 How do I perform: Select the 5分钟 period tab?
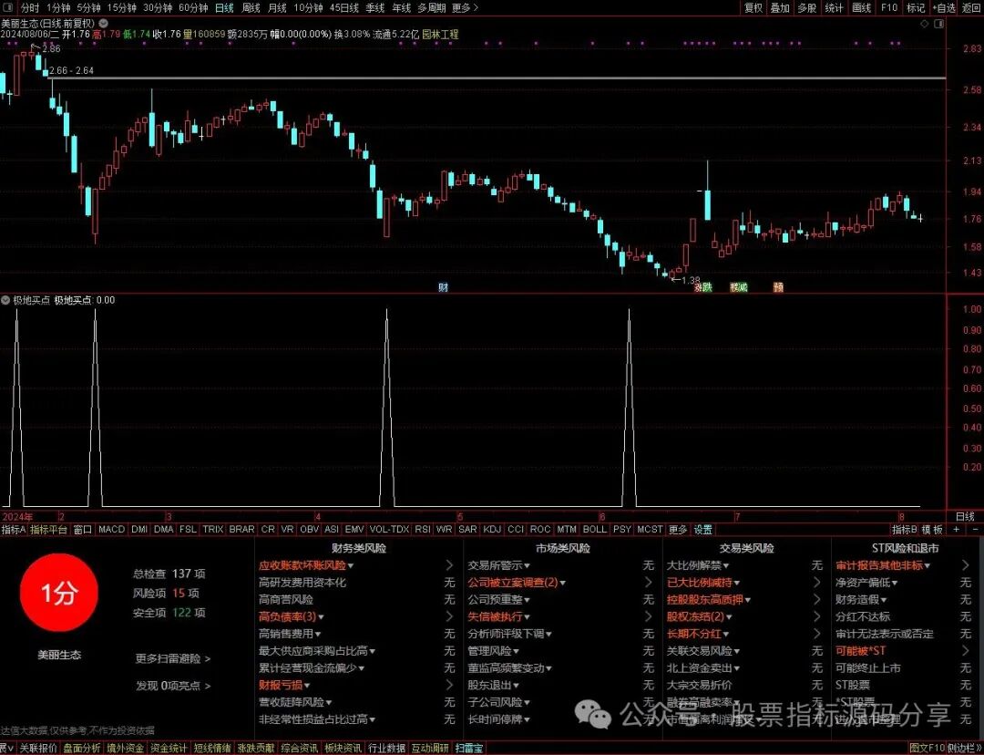tap(88, 7)
